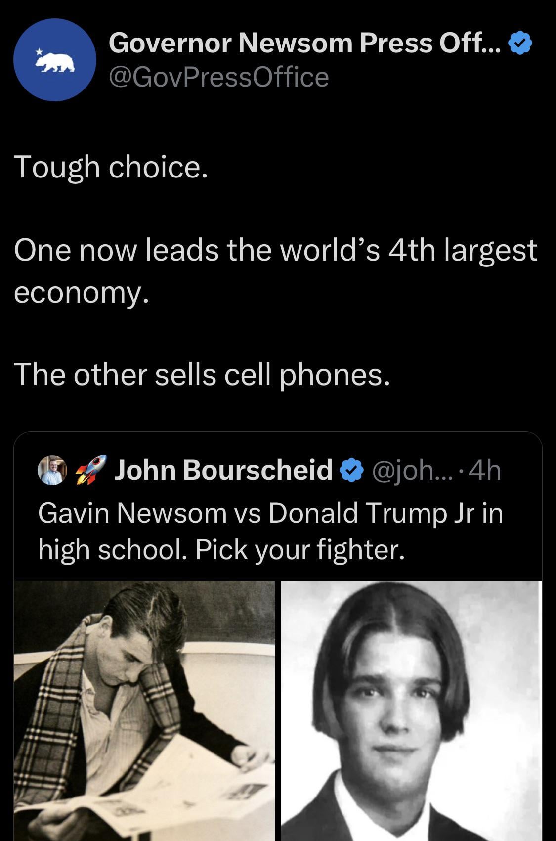Screen dimensions: 556x841
Task: Click the rocket emoji before John Bourscheid
Action: click(90, 470)
